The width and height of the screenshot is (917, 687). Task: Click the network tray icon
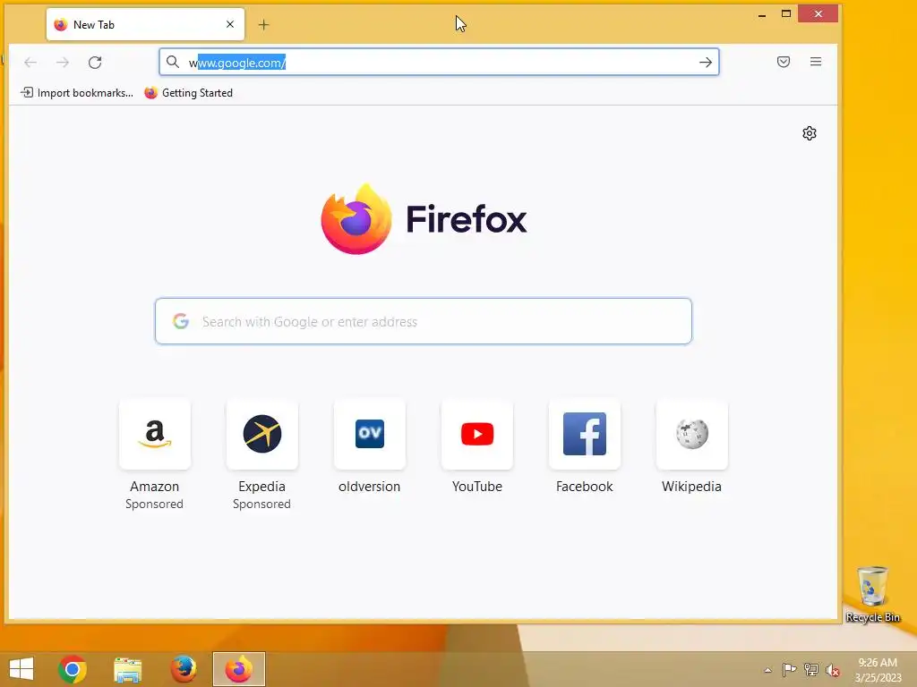tap(811, 670)
